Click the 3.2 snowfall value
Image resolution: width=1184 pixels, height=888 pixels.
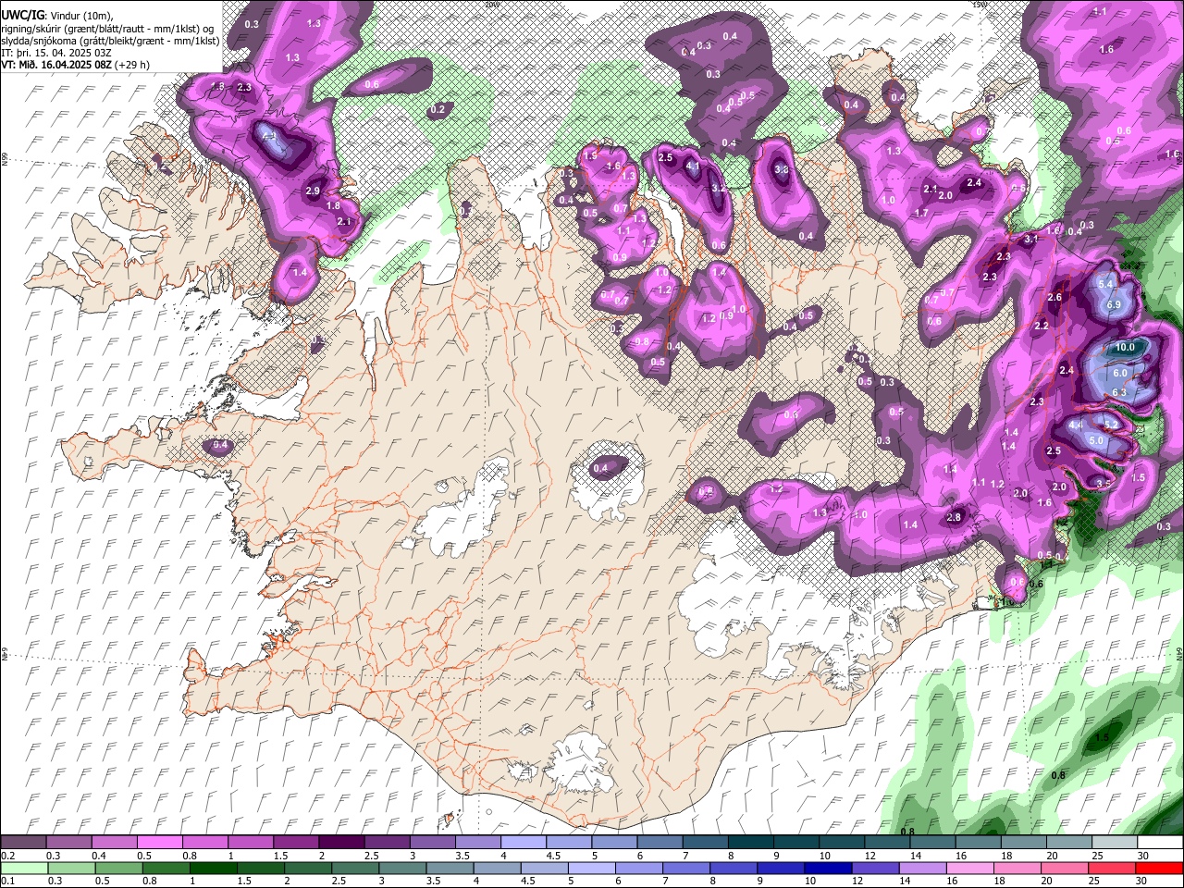coord(719,188)
